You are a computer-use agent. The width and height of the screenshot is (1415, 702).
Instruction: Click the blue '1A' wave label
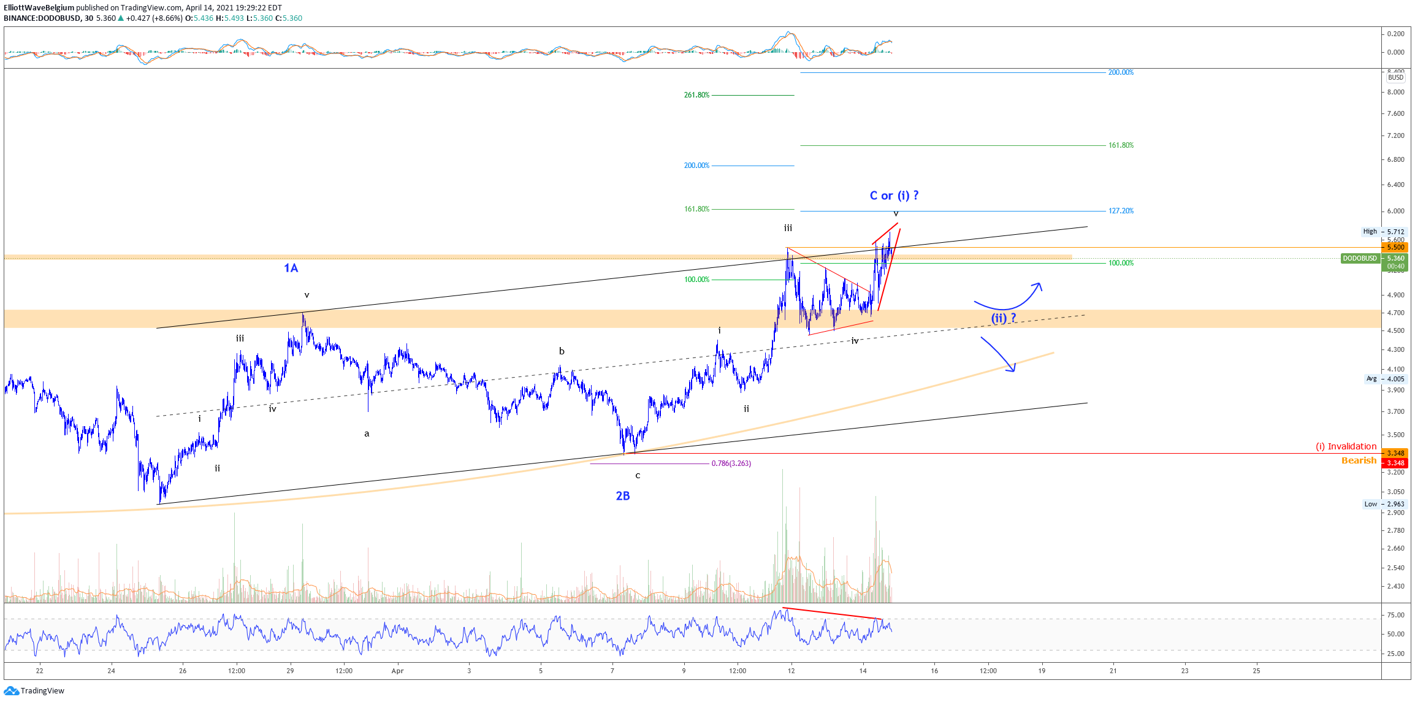coord(291,268)
